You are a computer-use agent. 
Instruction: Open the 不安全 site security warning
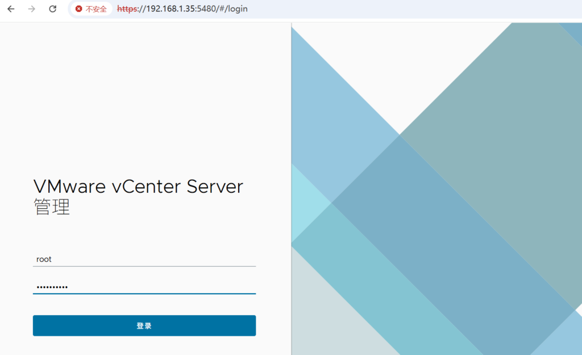point(92,9)
